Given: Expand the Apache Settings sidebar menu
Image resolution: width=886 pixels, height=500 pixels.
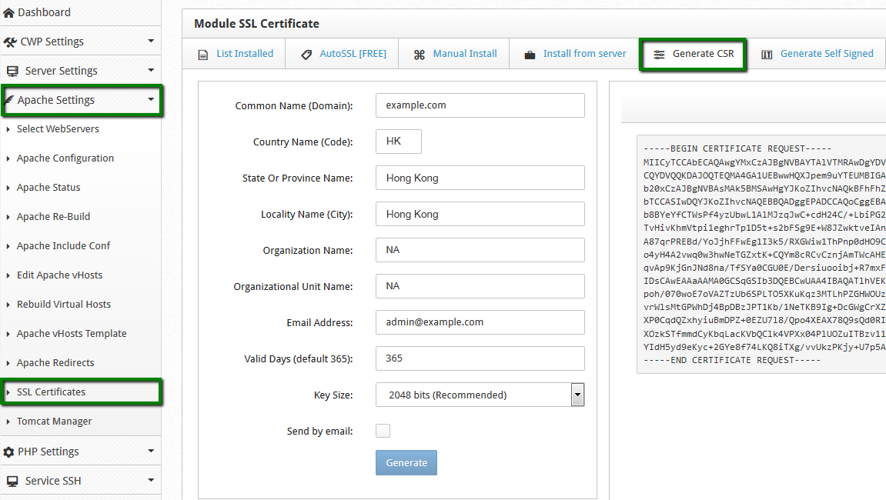Looking at the screenshot, I should [81, 100].
